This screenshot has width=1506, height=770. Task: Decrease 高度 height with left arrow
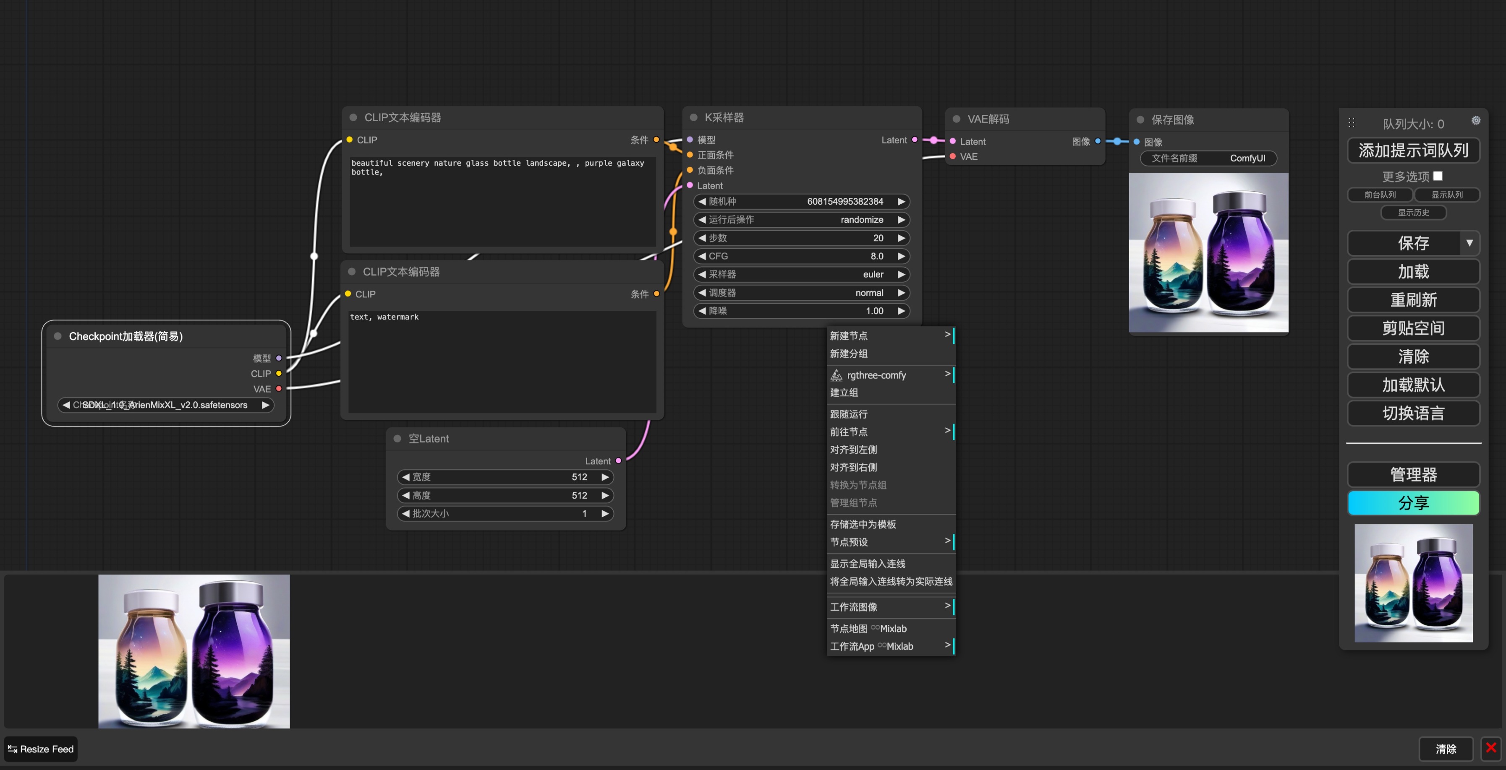pyautogui.click(x=406, y=495)
